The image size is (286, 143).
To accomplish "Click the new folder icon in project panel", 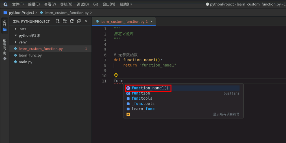I will pos(65,21).
